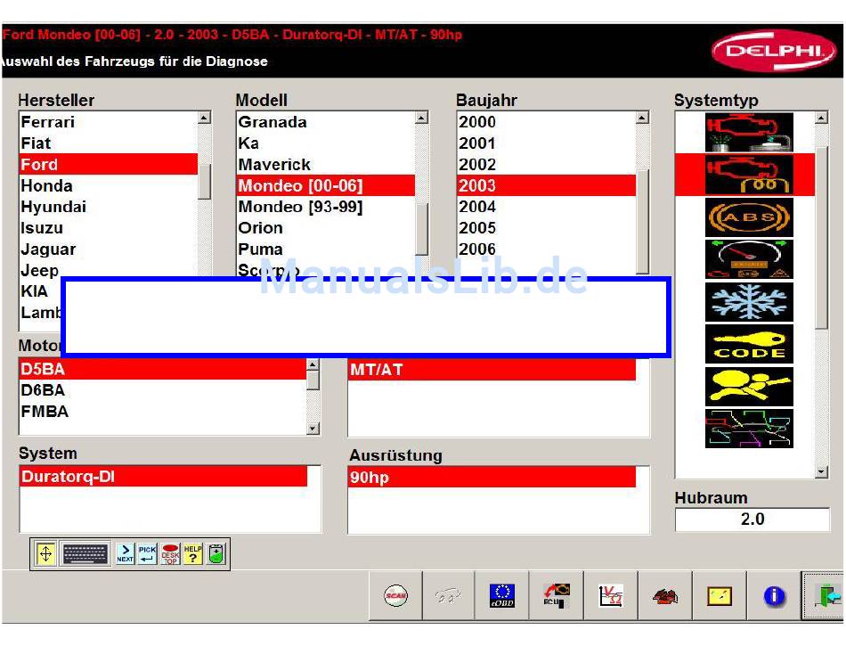This screenshot has width=846, height=646.
Task: Choose the airbag restraint system icon
Action: 749,387
